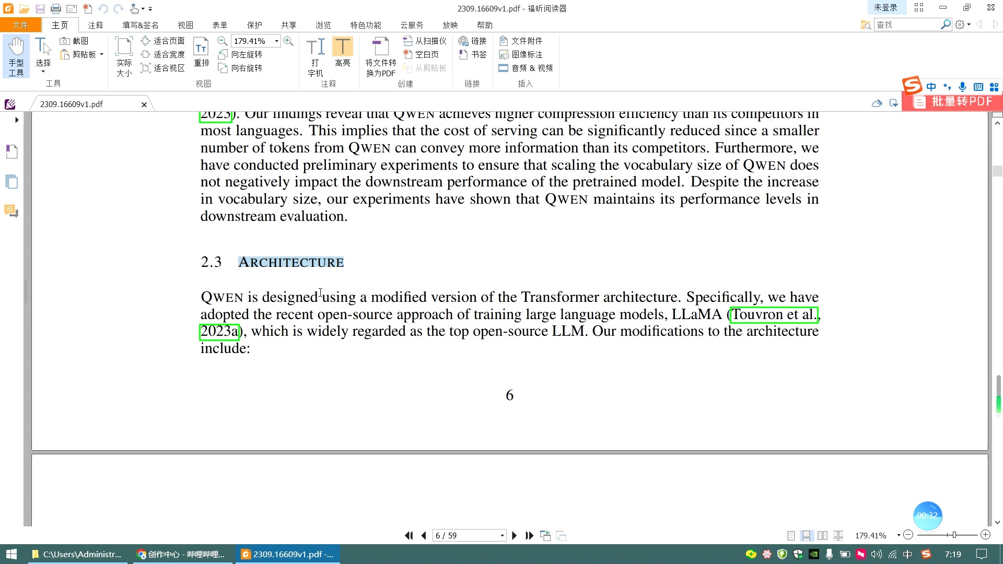Create PDF from scanner (从扫描仪)
This screenshot has height=564, width=1003.
[x=425, y=41]
